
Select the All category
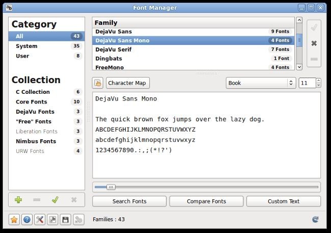[x=47, y=36]
